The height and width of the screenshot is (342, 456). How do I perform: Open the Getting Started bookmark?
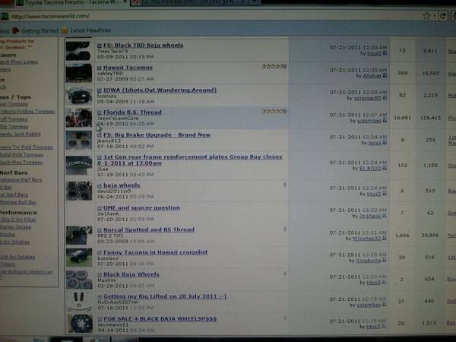coord(40,30)
